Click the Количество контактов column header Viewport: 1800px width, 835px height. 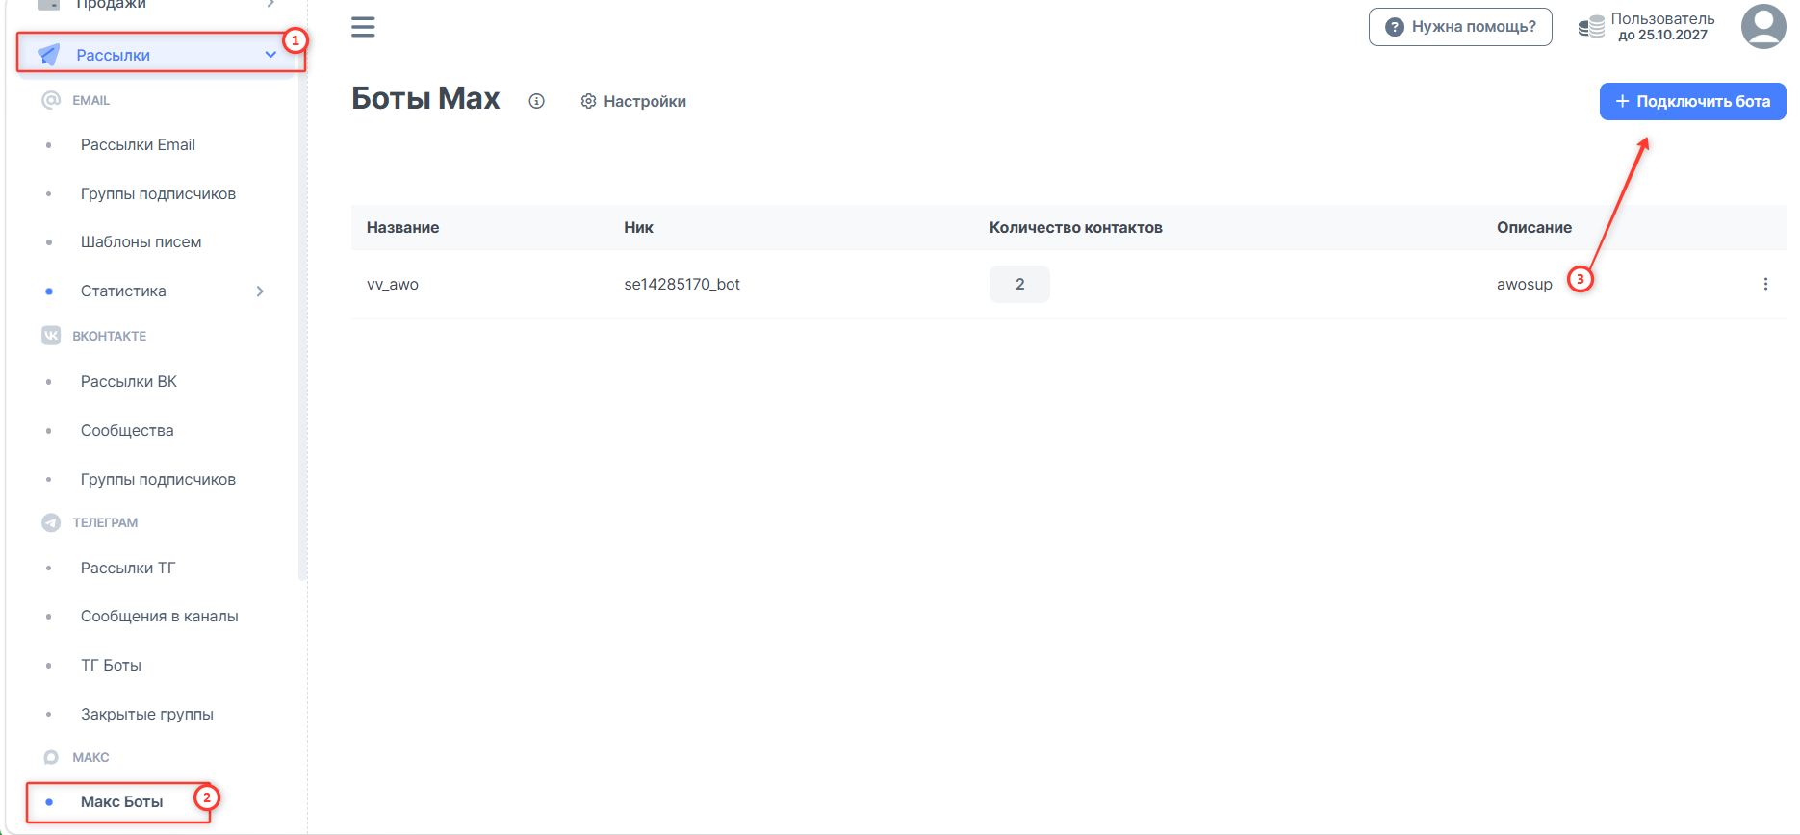pyautogui.click(x=1075, y=227)
